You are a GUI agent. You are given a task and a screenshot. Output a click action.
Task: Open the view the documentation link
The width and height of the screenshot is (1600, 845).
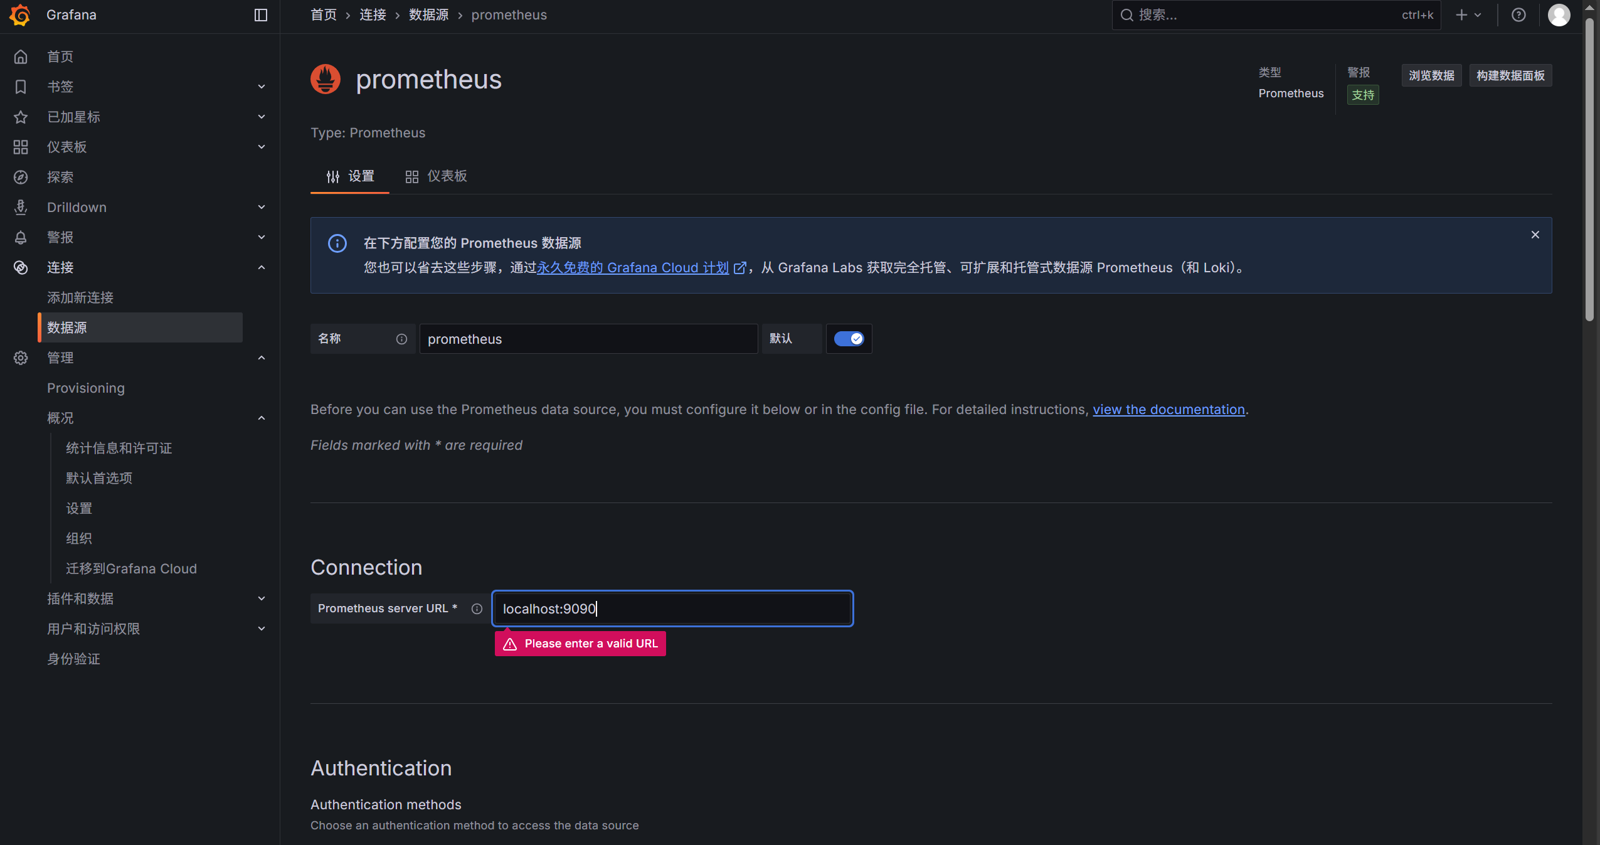point(1168,410)
